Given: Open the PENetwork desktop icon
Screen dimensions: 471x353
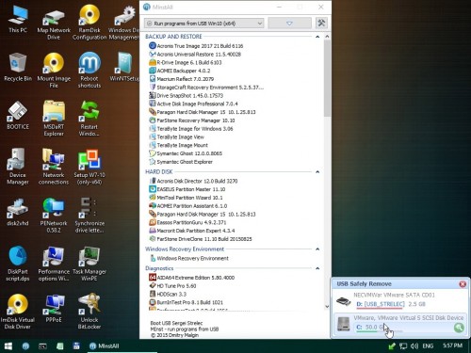Looking at the screenshot, I should pyautogui.click(x=54, y=216).
